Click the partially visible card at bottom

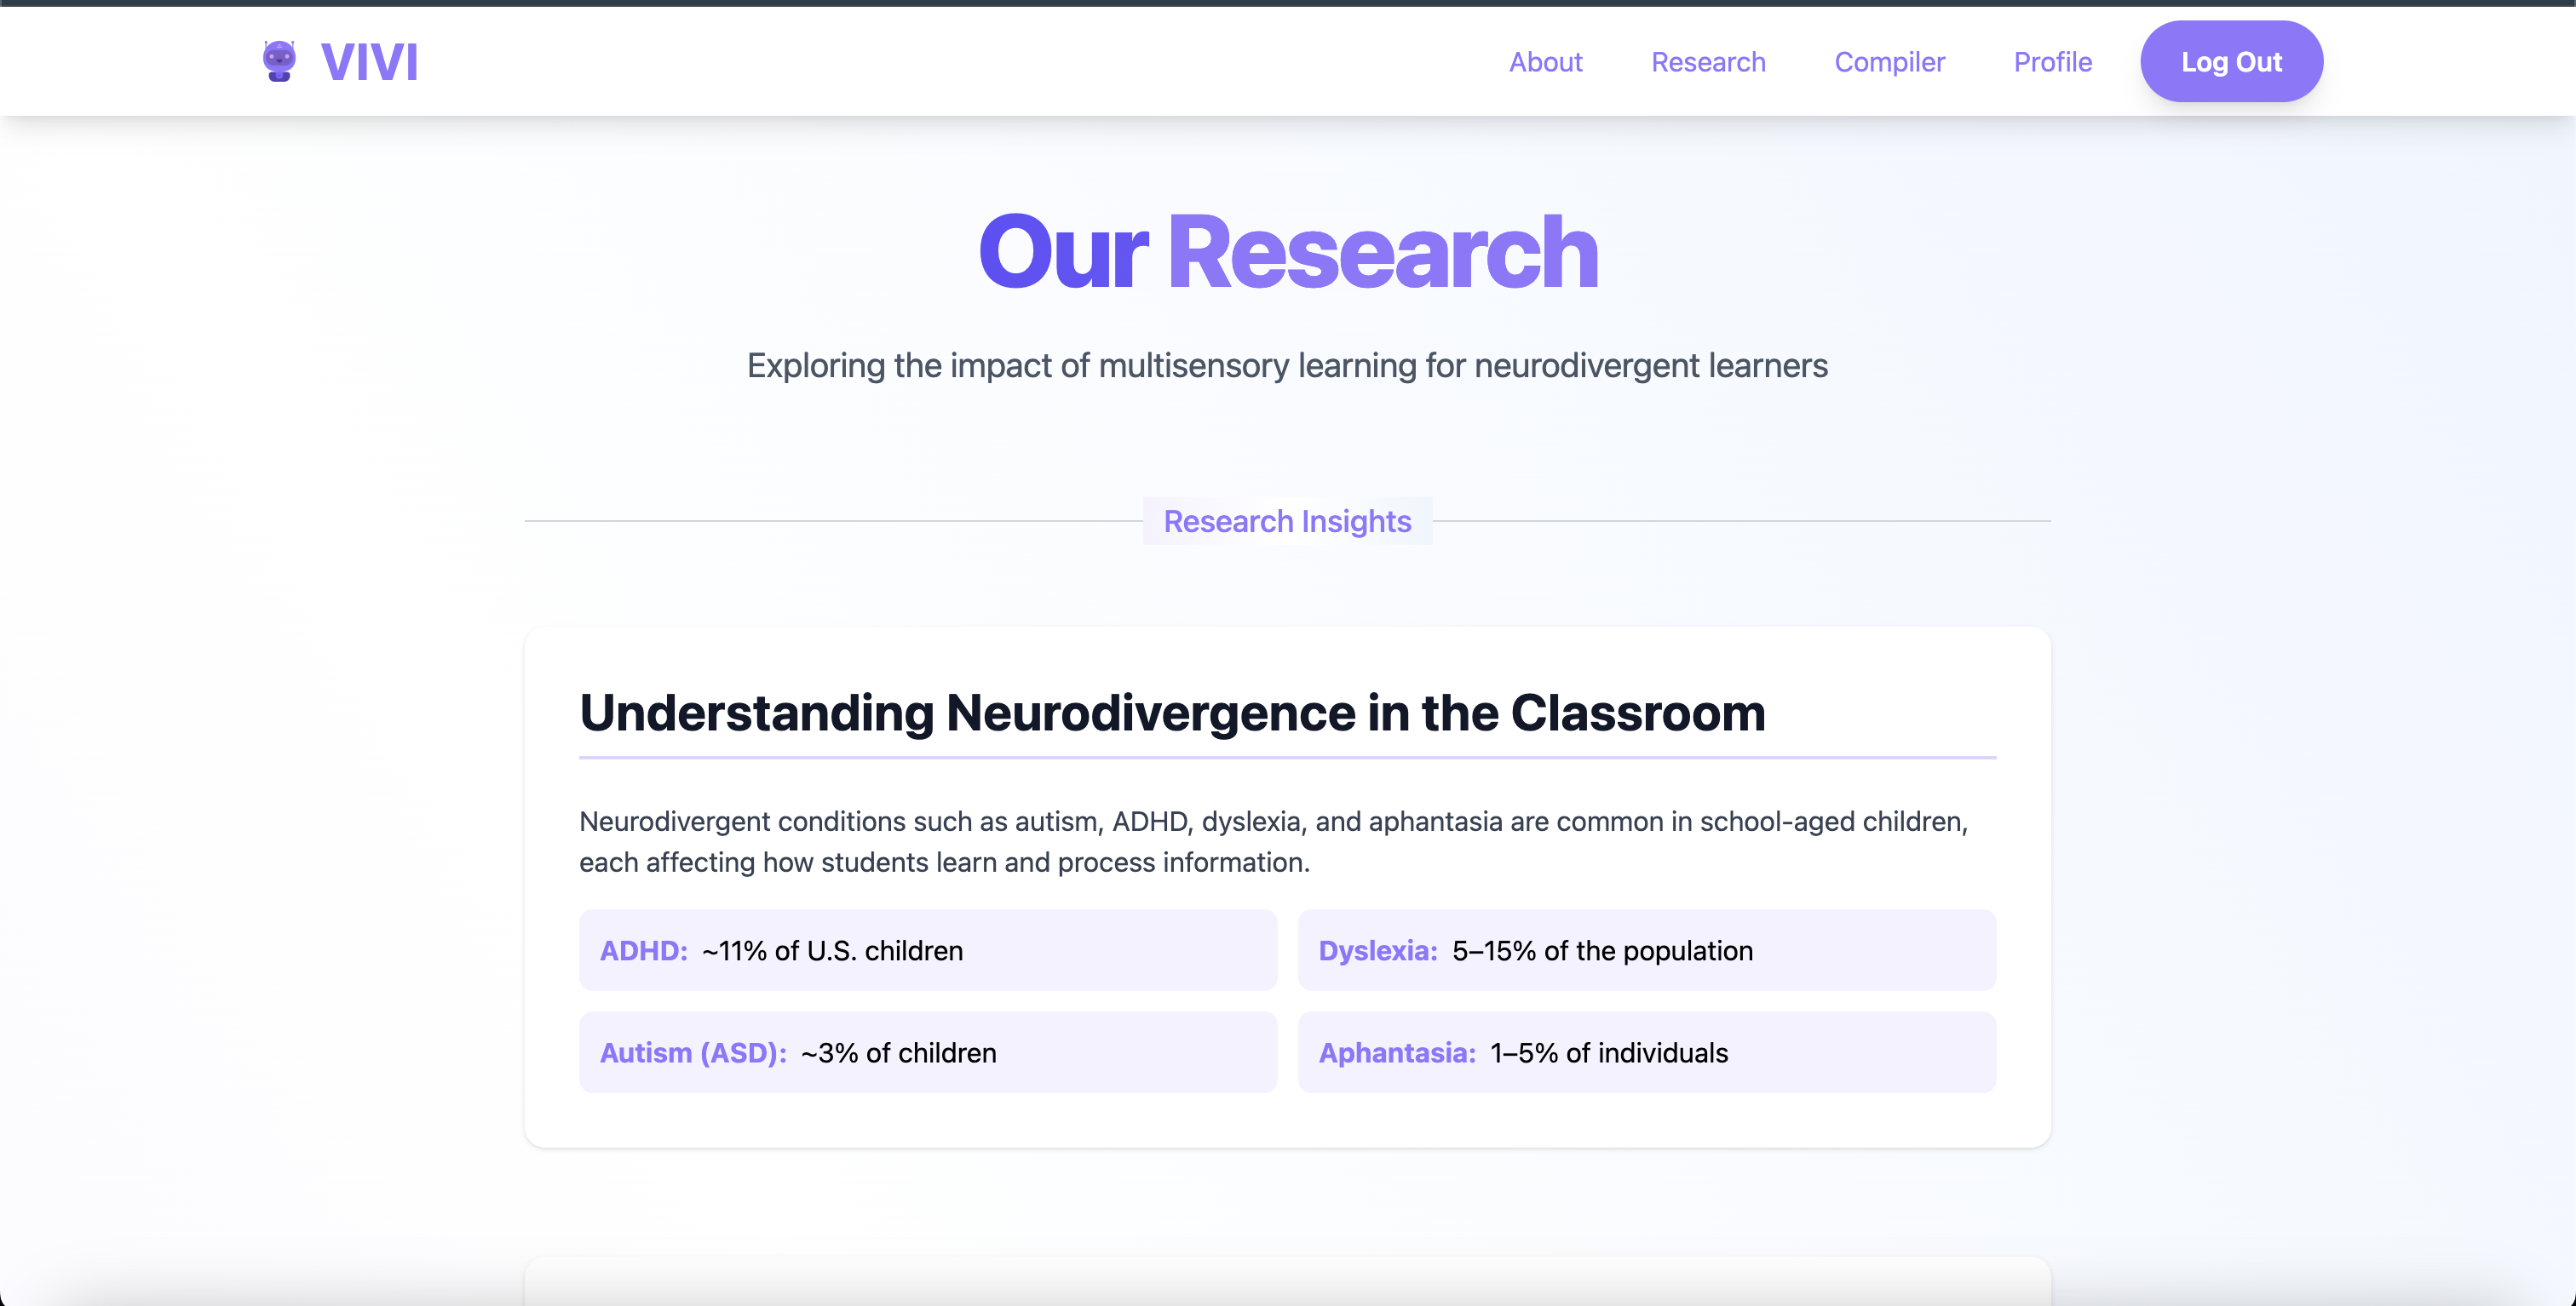pyautogui.click(x=1287, y=1283)
